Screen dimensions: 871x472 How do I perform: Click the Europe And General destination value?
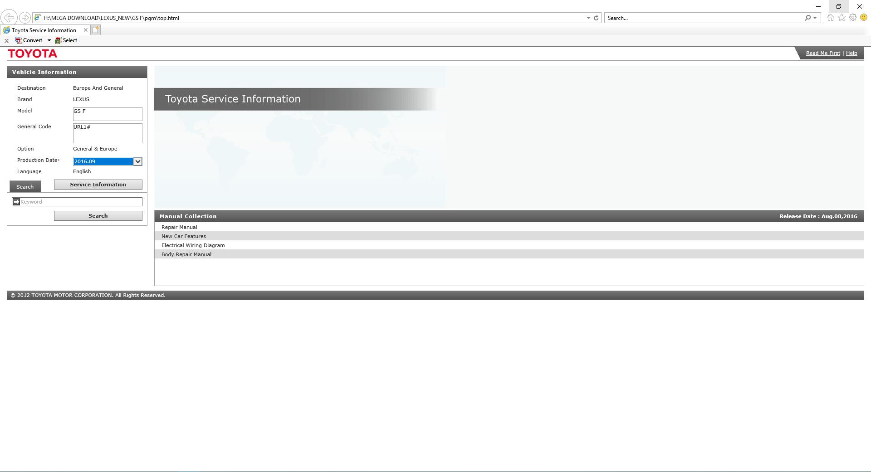(x=98, y=88)
